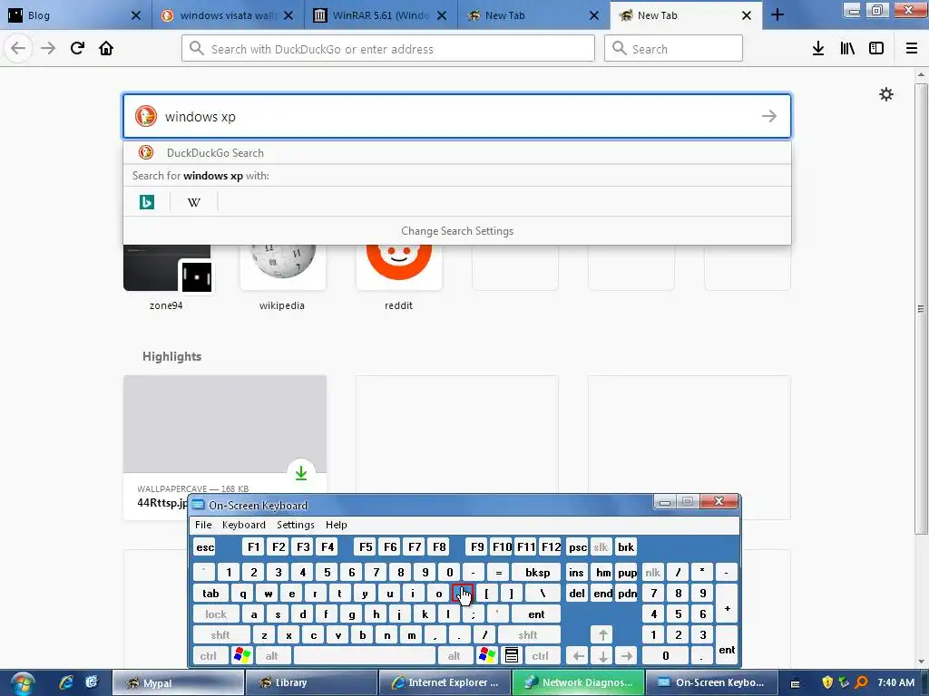
Task: Click the left arrow key on on-screen keyboard
Action: (x=578, y=656)
